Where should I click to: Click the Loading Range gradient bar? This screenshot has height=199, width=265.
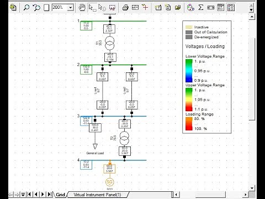(189, 124)
